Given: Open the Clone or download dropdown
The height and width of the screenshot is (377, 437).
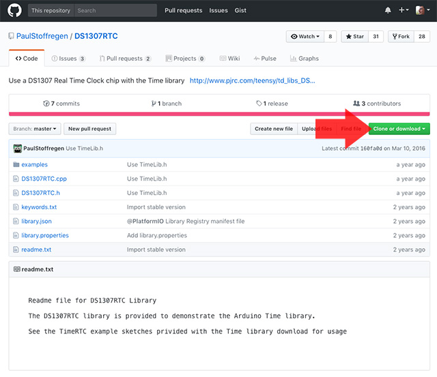Looking at the screenshot, I should coord(399,129).
